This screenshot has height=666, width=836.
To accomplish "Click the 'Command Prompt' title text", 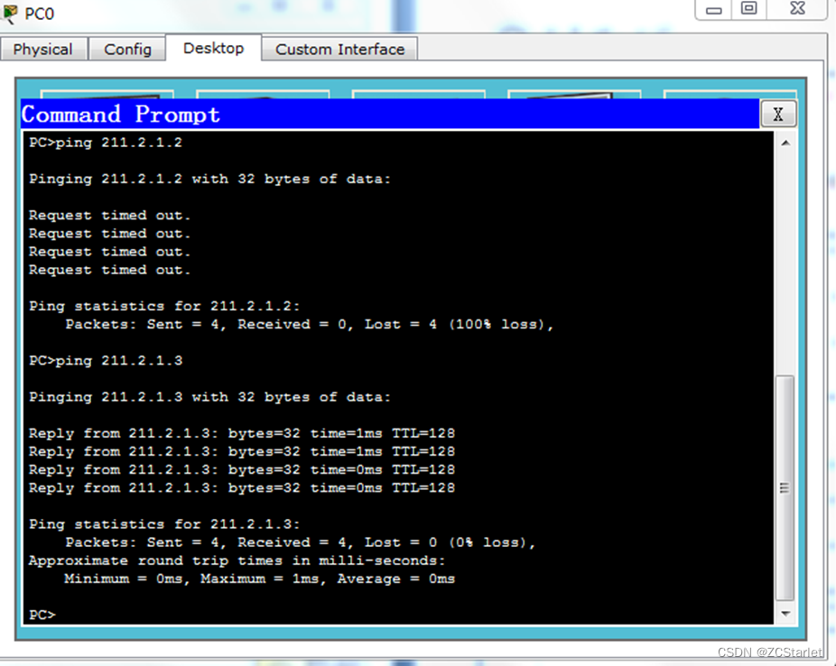I will click(120, 115).
